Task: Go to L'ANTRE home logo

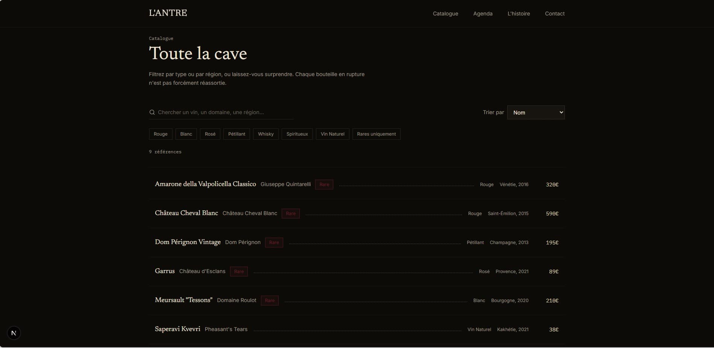Action: [168, 13]
